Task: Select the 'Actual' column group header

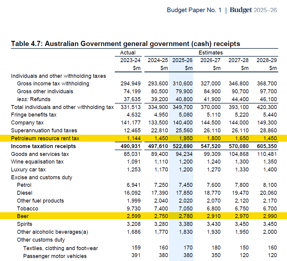Action: pos(128,53)
